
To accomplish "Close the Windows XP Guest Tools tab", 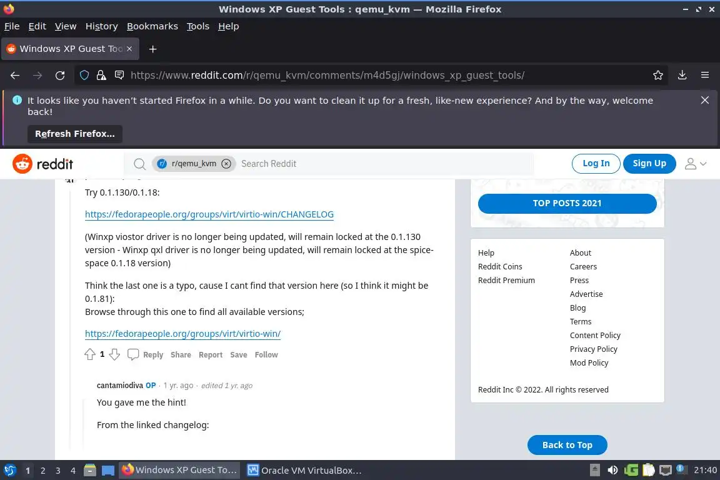I will click(129, 49).
